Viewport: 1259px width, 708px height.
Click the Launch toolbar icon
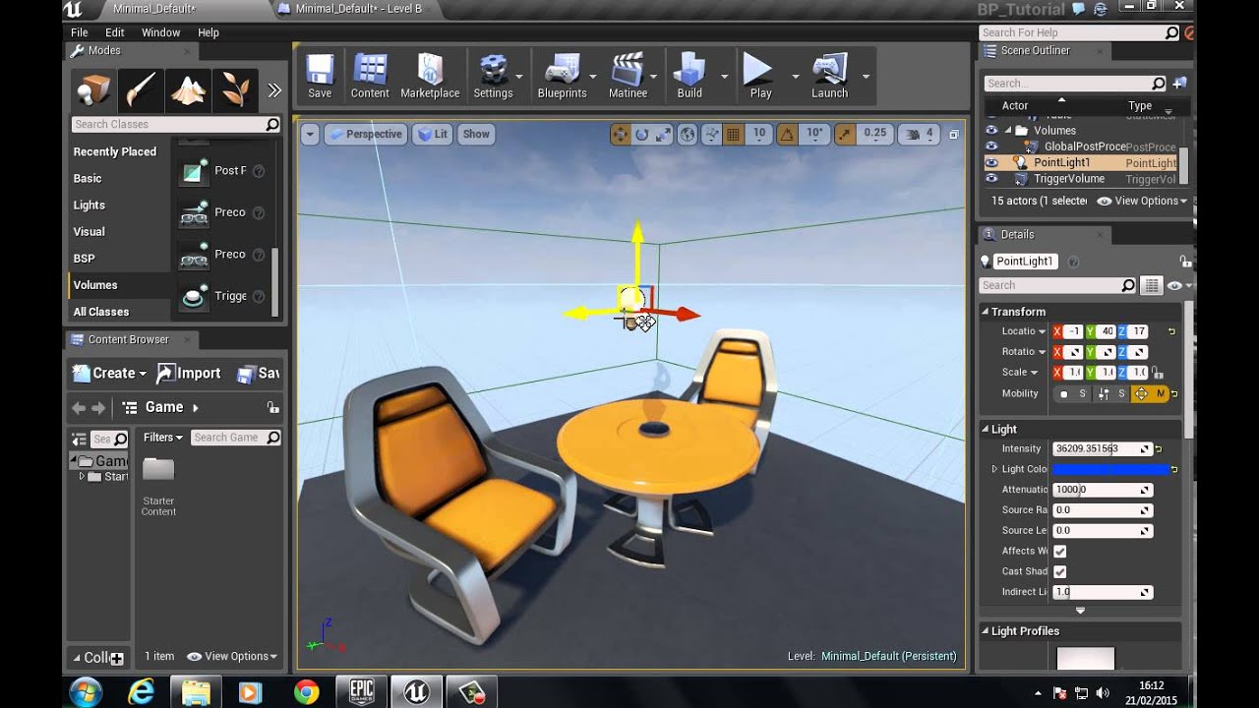[829, 76]
